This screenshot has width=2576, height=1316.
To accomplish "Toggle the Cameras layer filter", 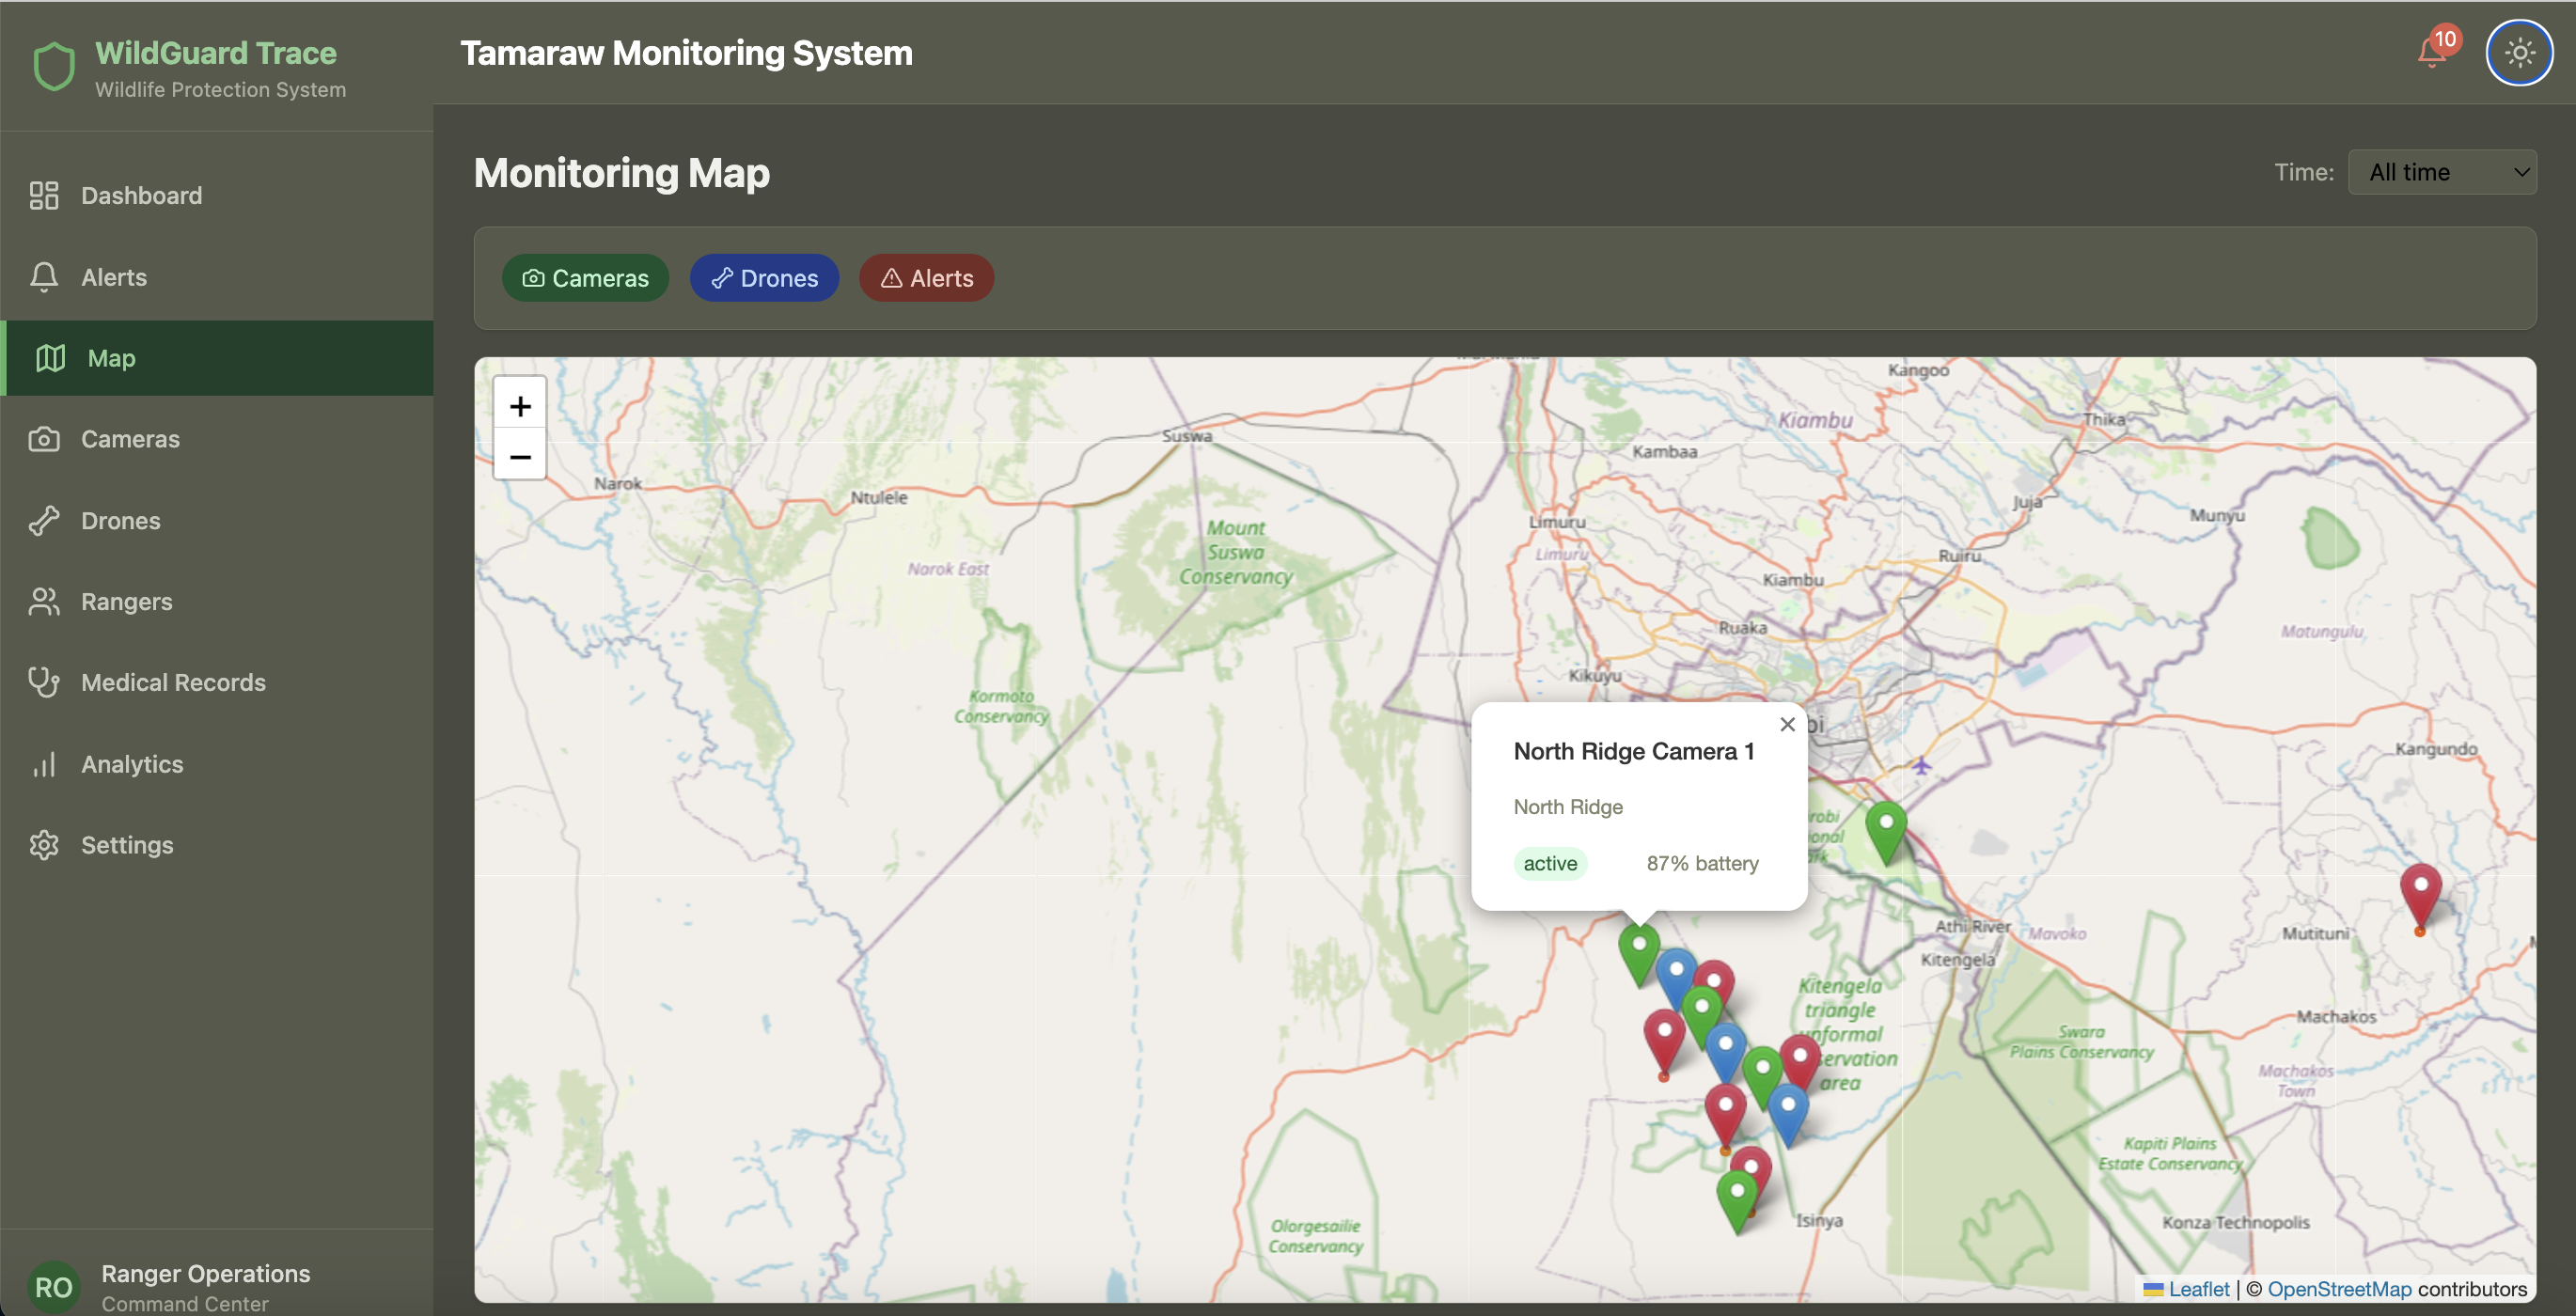I will tap(585, 278).
